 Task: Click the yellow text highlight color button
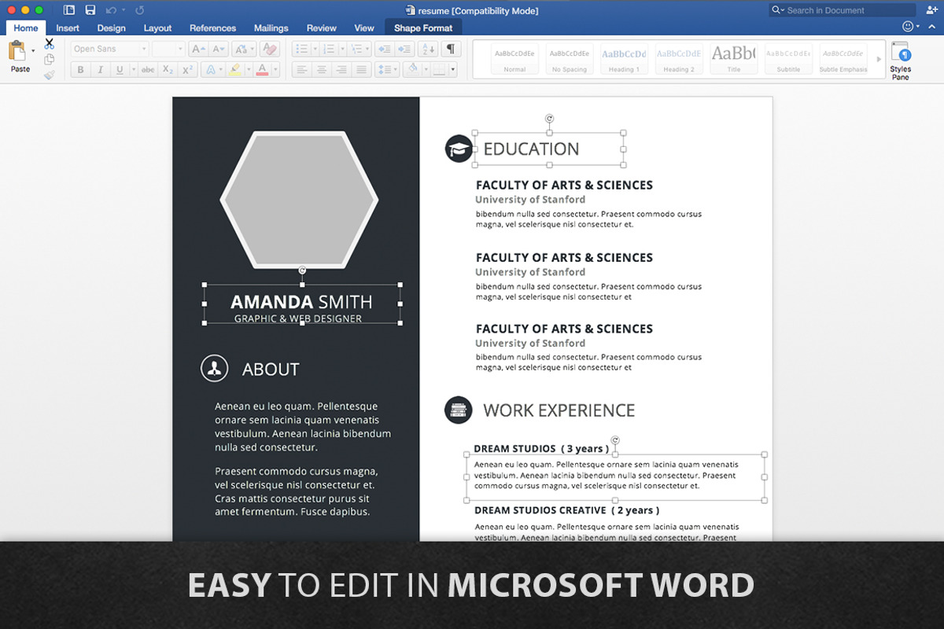[x=234, y=70]
